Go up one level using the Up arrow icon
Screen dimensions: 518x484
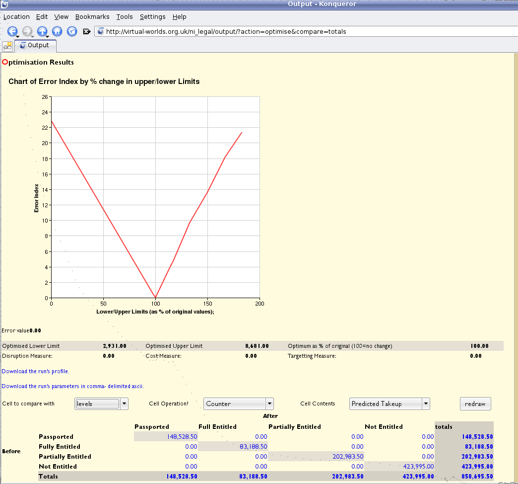tap(42, 31)
